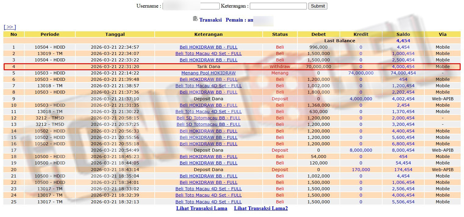The height and width of the screenshot is (217, 464).
Task: Open Beli Toto Macau 4D Set in row 24
Action: (208, 195)
